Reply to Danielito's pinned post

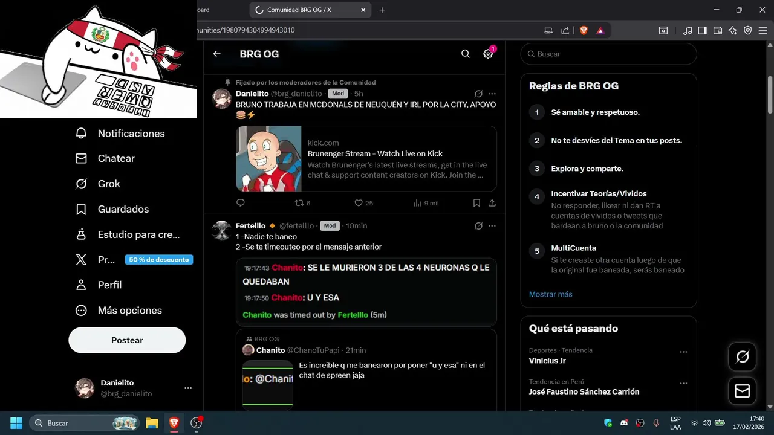coord(241,203)
